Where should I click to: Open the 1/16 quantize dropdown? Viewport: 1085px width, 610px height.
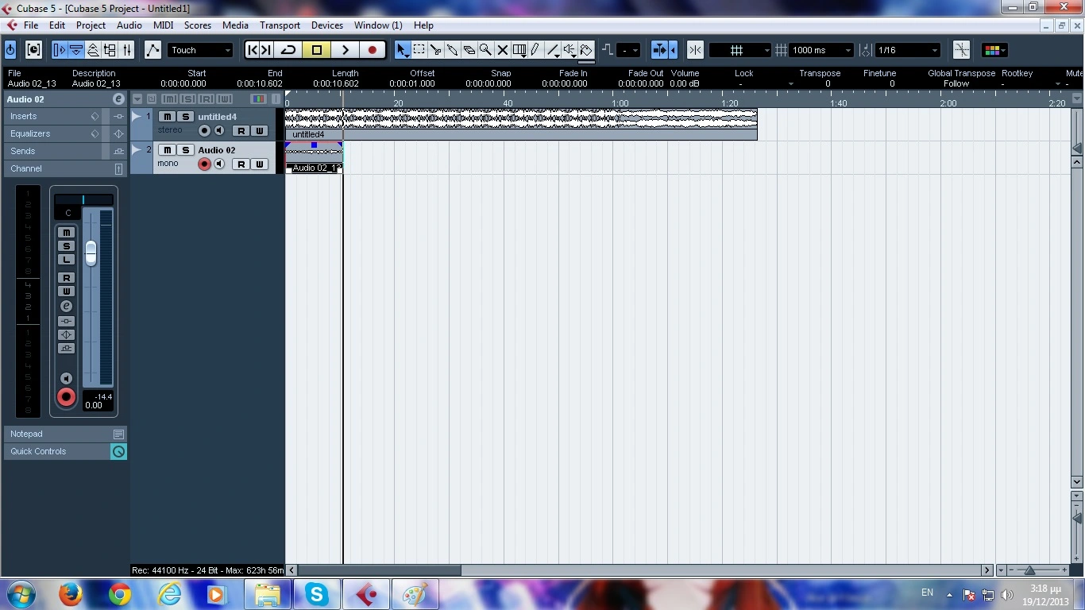pyautogui.click(x=907, y=50)
